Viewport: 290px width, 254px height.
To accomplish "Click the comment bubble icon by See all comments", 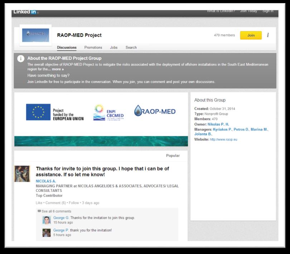I will (x=39, y=211).
